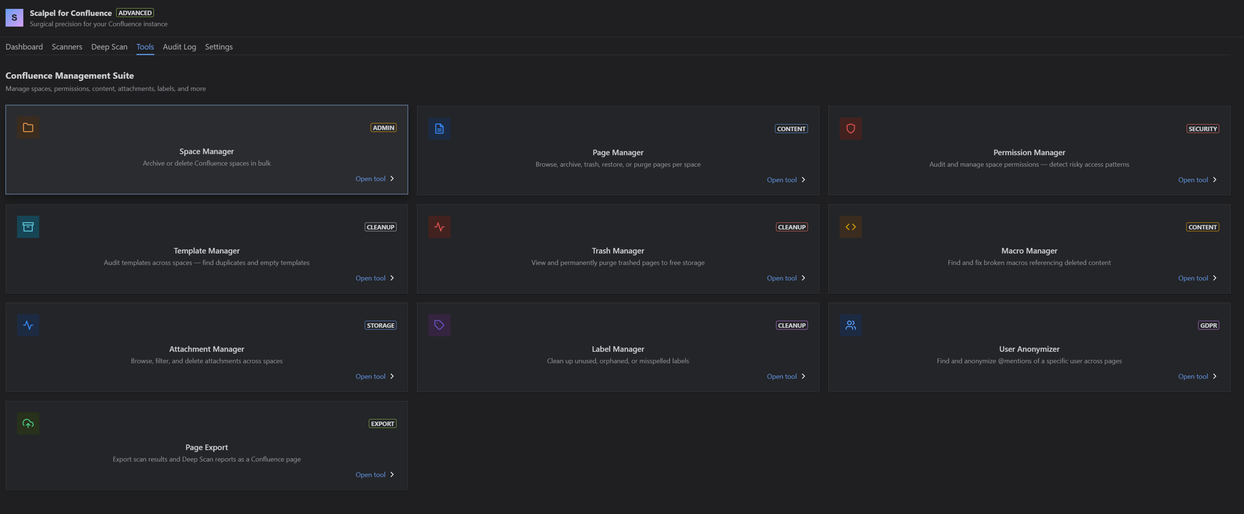The image size is (1244, 514).
Task: Click the STORAGE badge on Attachment Manager
Action: point(380,325)
